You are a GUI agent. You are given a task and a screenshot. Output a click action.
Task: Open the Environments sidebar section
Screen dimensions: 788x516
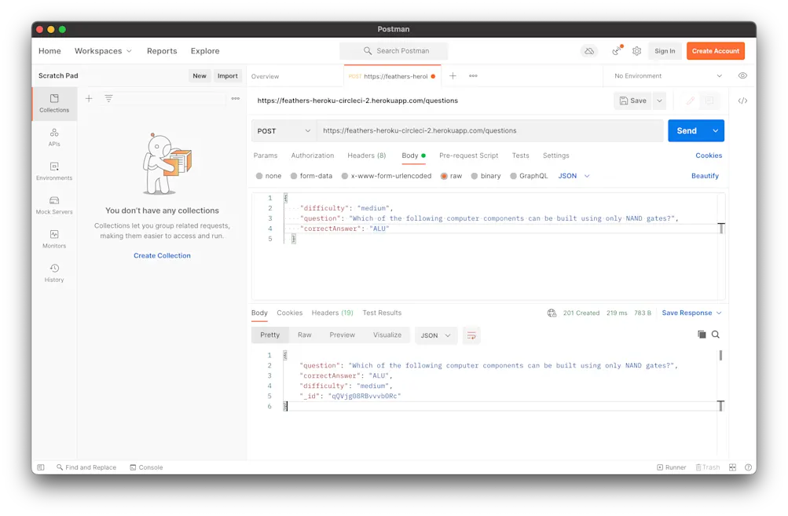[54, 171]
